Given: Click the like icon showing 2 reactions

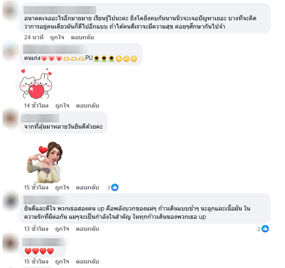Looking at the screenshot, I should (x=265, y=229).
